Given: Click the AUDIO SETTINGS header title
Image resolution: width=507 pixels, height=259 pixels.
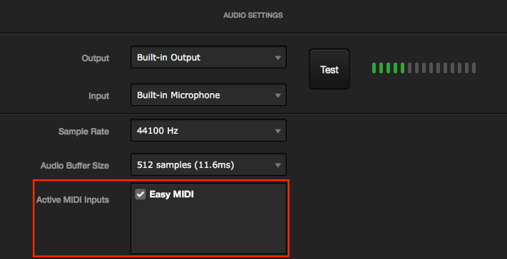Looking at the screenshot, I should [x=253, y=15].
